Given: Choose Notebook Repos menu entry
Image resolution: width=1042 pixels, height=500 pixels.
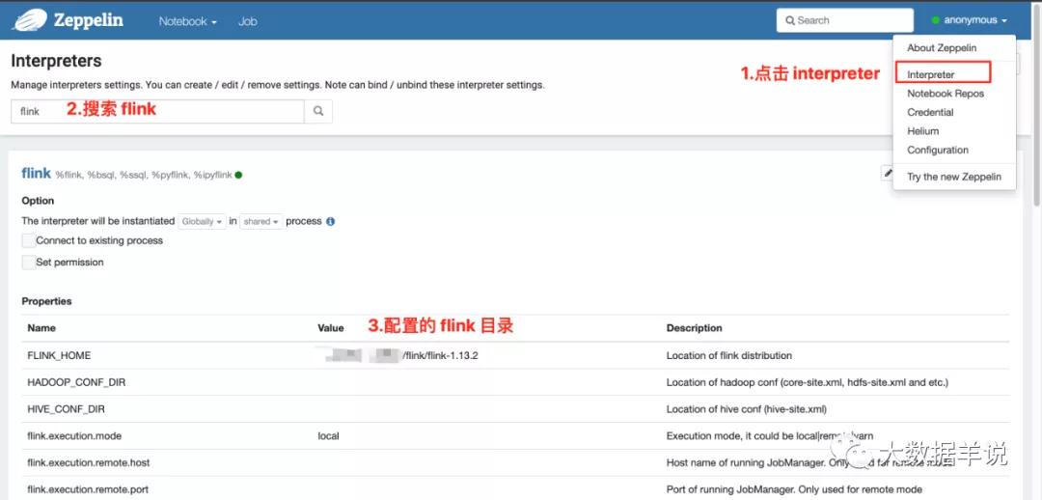Looking at the screenshot, I should pyautogui.click(x=946, y=94).
